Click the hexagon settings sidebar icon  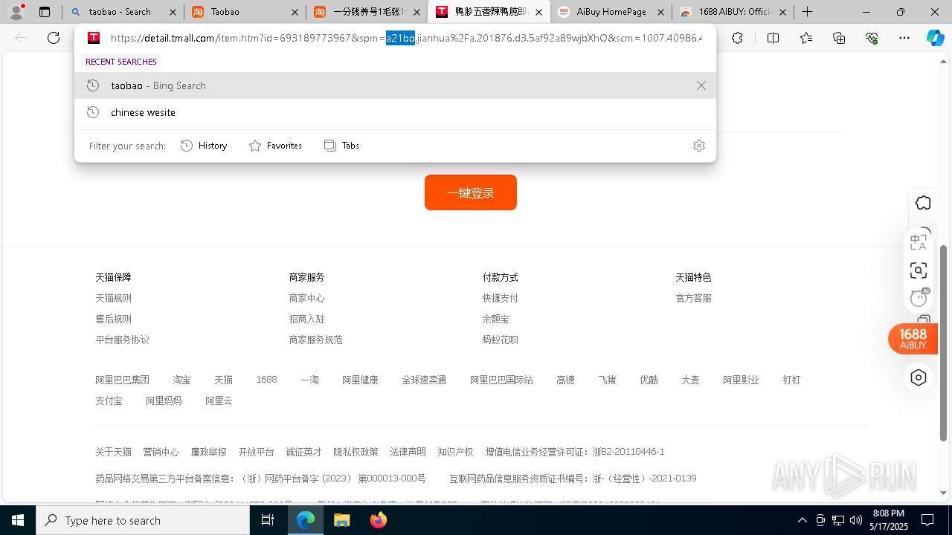(x=919, y=377)
